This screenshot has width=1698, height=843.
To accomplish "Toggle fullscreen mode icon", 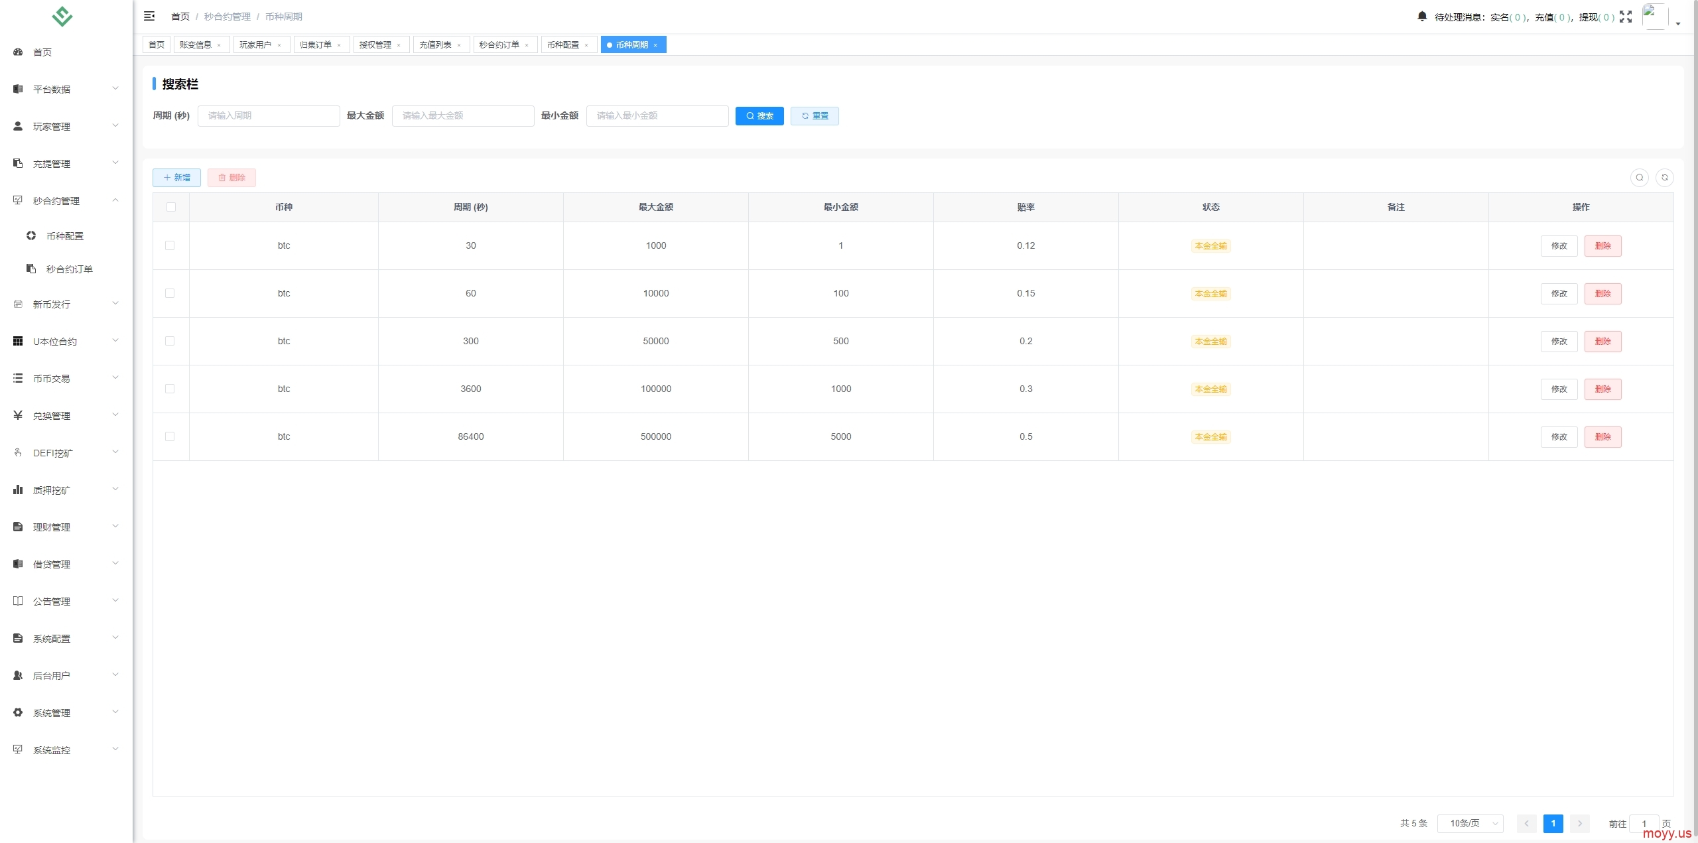I will point(1626,17).
